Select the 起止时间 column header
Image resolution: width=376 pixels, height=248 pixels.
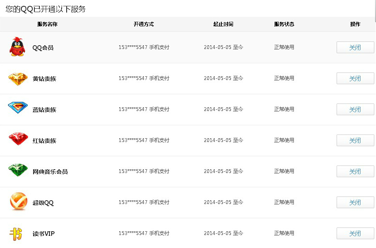coord(223,24)
